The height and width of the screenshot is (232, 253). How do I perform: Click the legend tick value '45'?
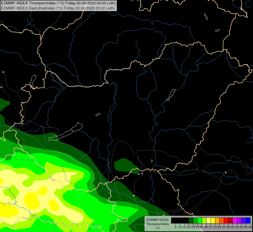click(237, 227)
